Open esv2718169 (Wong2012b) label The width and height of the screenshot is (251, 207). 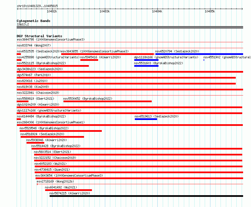tap(55, 181)
